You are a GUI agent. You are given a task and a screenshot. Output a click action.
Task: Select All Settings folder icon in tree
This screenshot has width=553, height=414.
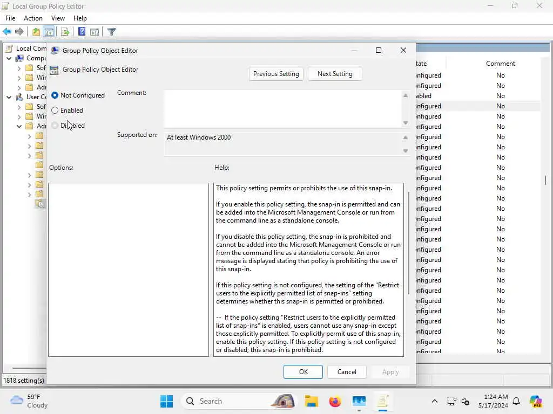[x=40, y=204]
